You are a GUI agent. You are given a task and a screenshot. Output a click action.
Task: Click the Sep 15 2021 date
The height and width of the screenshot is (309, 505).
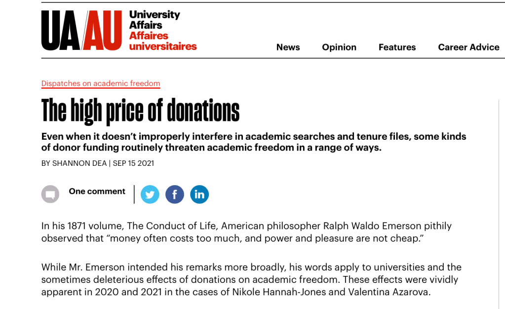(133, 163)
